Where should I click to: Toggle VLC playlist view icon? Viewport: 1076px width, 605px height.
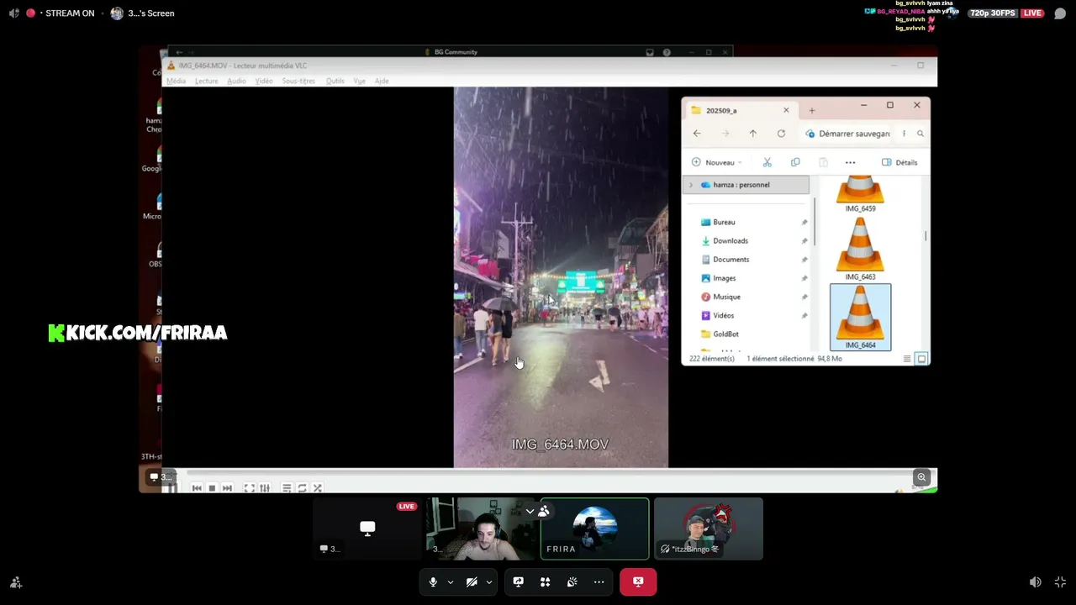tap(287, 487)
